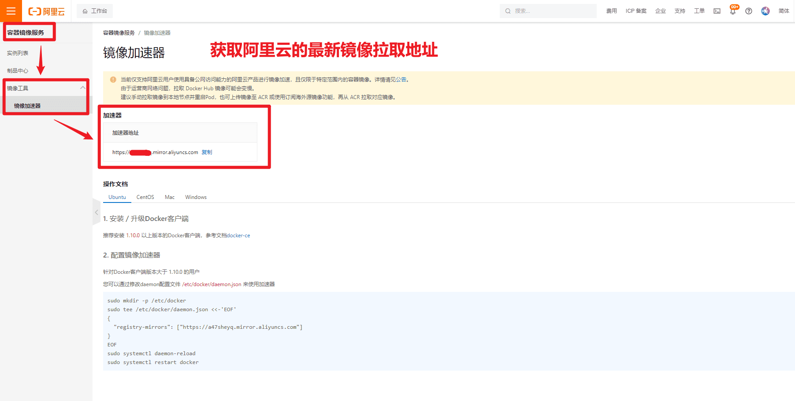Switch to the CentOS tab
Viewport: 795px width, 401px height.
pyautogui.click(x=145, y=197)
